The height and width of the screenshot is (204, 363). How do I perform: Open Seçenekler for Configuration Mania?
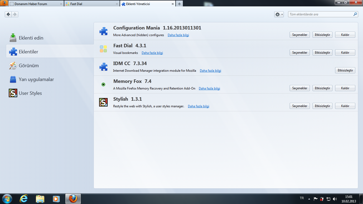coord(300,35)
